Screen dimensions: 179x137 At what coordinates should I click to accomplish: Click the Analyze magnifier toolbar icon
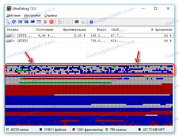(8, 22)
